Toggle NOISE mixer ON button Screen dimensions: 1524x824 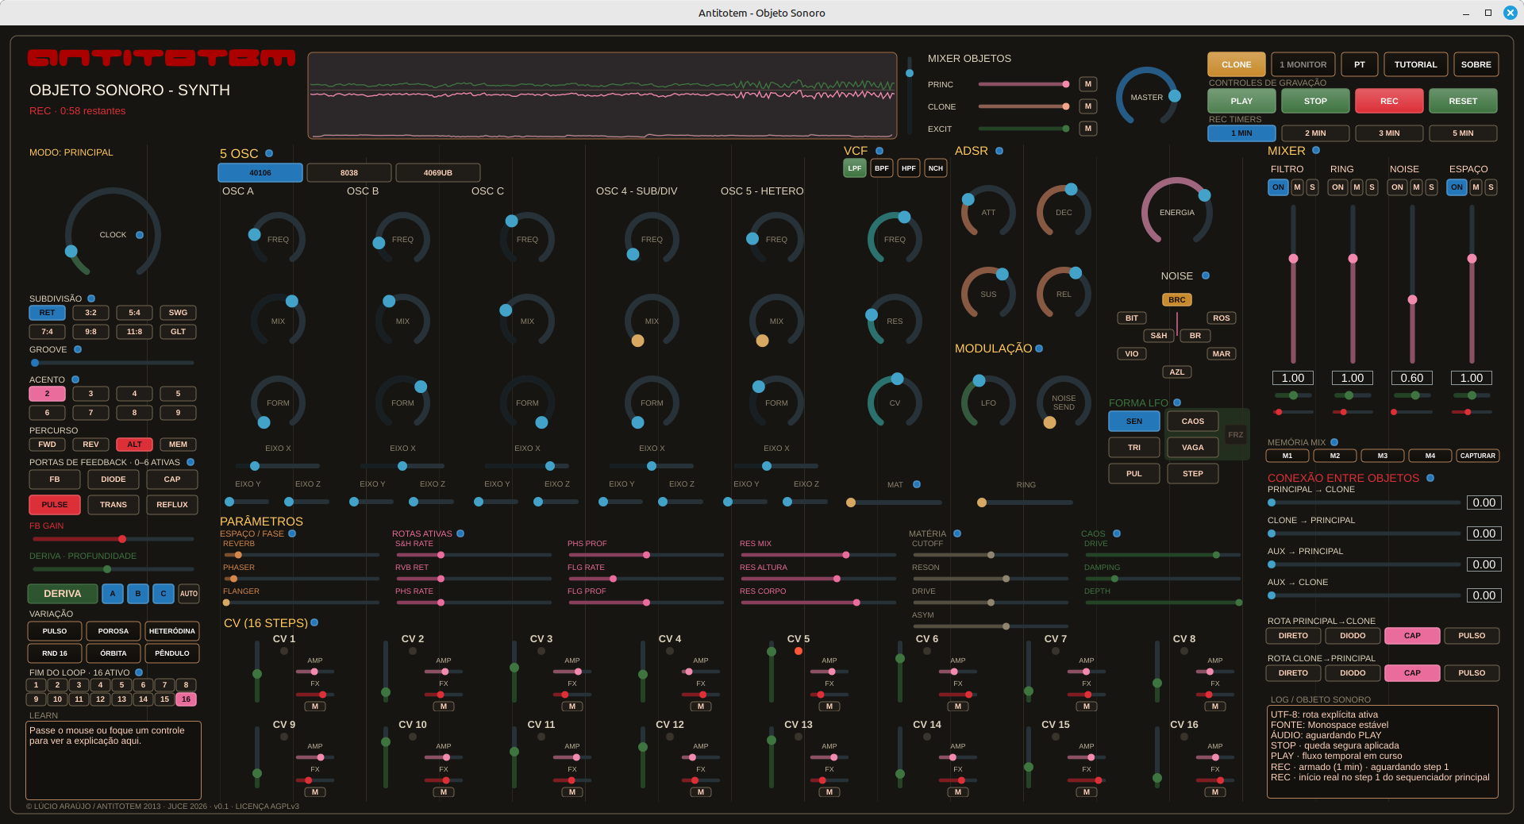click(1398, 187)
